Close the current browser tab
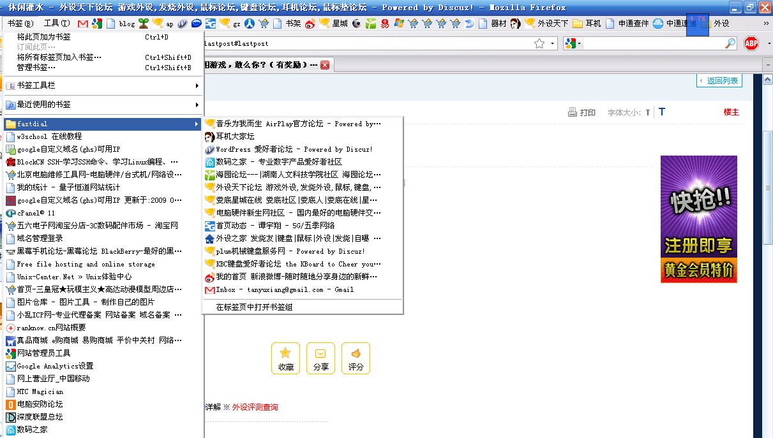This screenshot has height=438, width=773. point(325,65)
